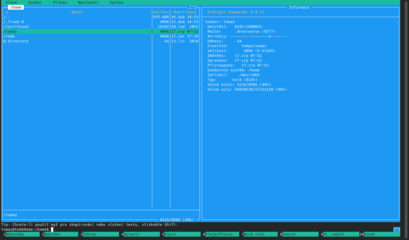Viewport: 409px width, 240px height.
Task: Click the 6 Přejm/Přesun function key
Action: pyautogui.click(x=221, y=234)
